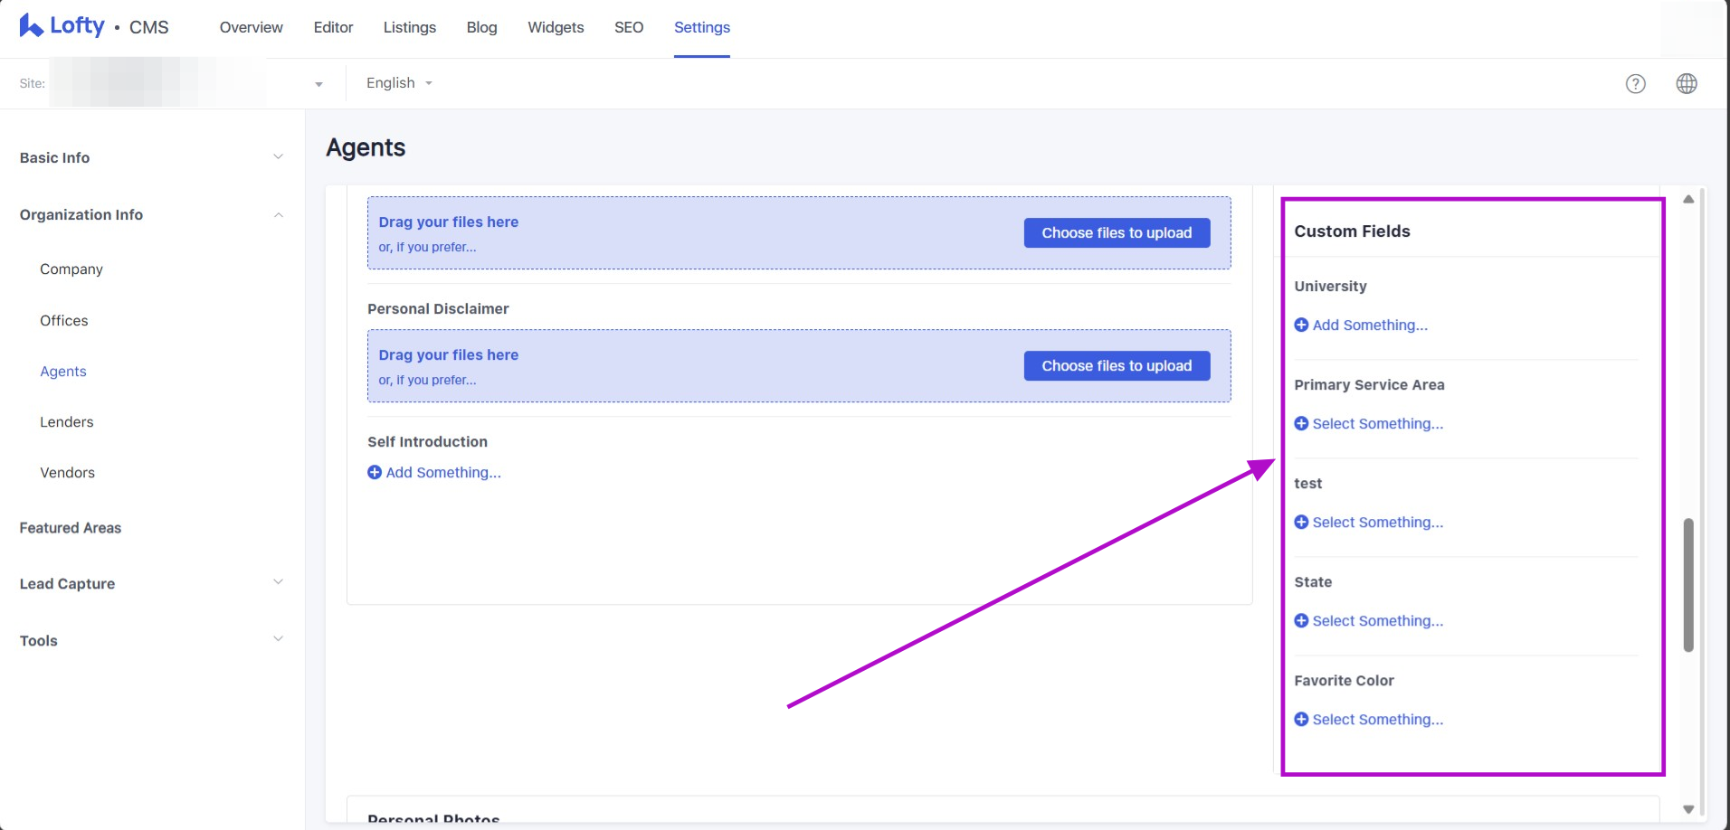Switch to the Listings tab
Image resolution: width=1730 pixels, height=830 pixels.
tap(409, 27)
